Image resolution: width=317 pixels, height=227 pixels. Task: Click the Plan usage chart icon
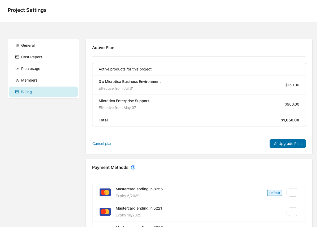(x=17, y=69)
